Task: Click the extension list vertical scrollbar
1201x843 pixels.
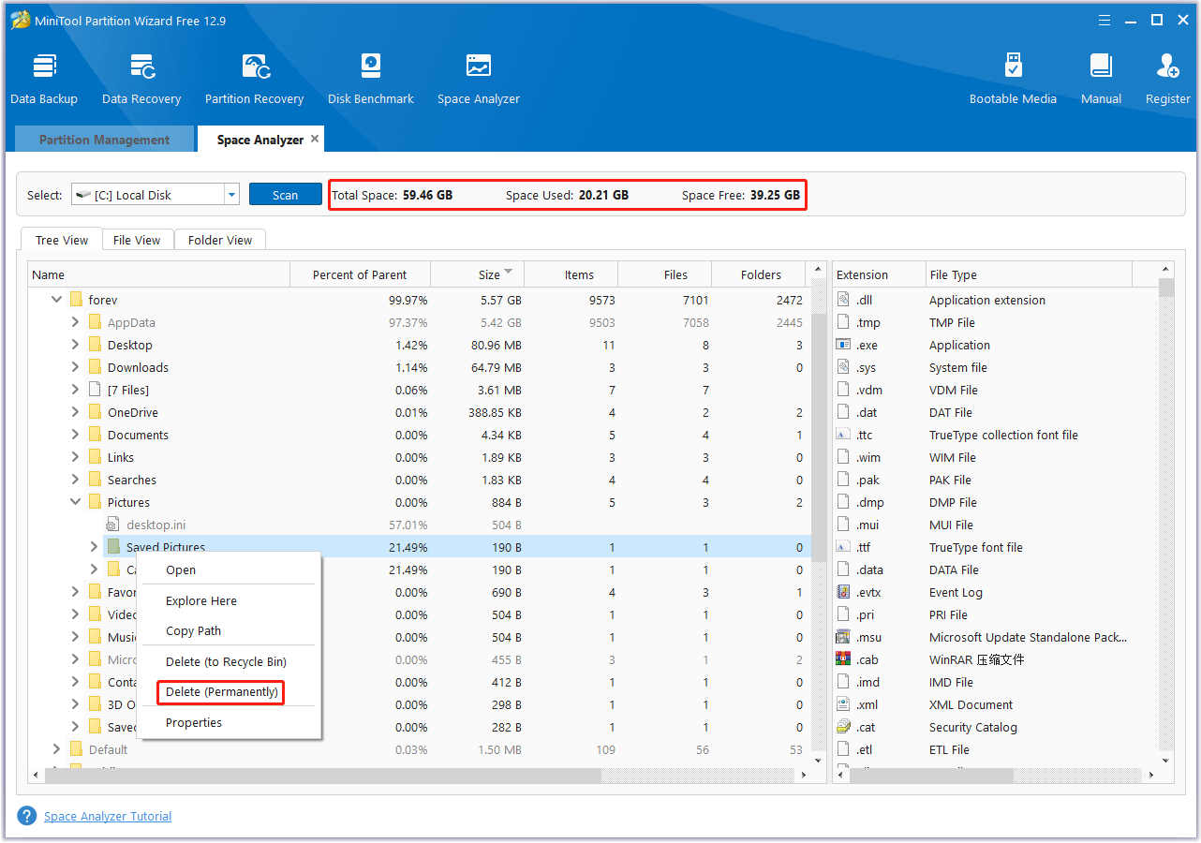Action: [1165, 287]
